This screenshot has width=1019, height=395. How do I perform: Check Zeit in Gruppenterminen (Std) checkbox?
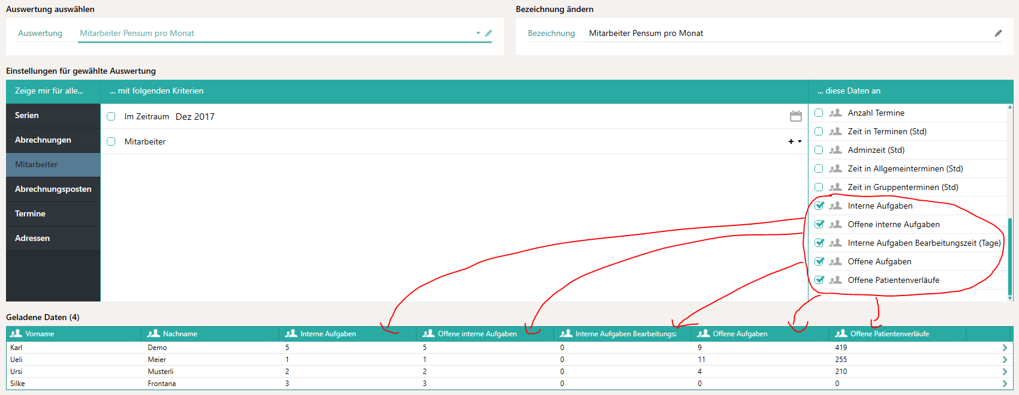819,187
